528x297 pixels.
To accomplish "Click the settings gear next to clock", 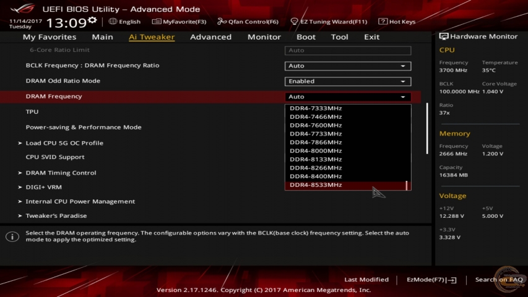I will (x=92, y=20).
